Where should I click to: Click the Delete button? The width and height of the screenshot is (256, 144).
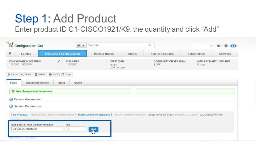(x=40, y=74)
